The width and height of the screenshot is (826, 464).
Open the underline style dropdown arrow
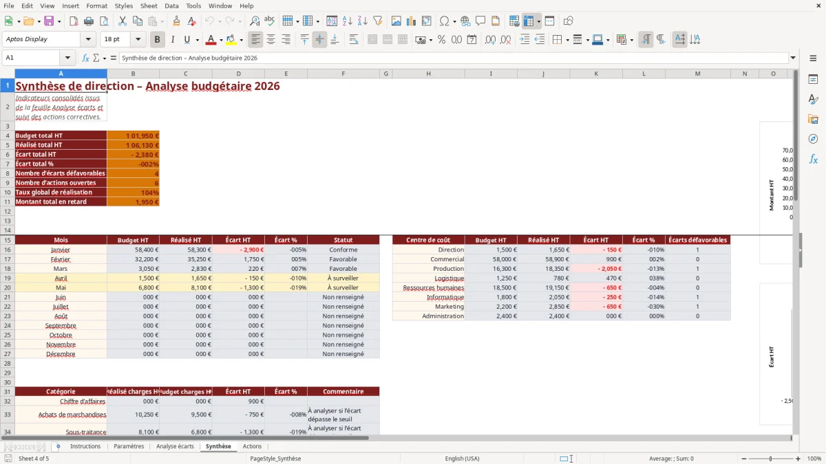(197, 40)
